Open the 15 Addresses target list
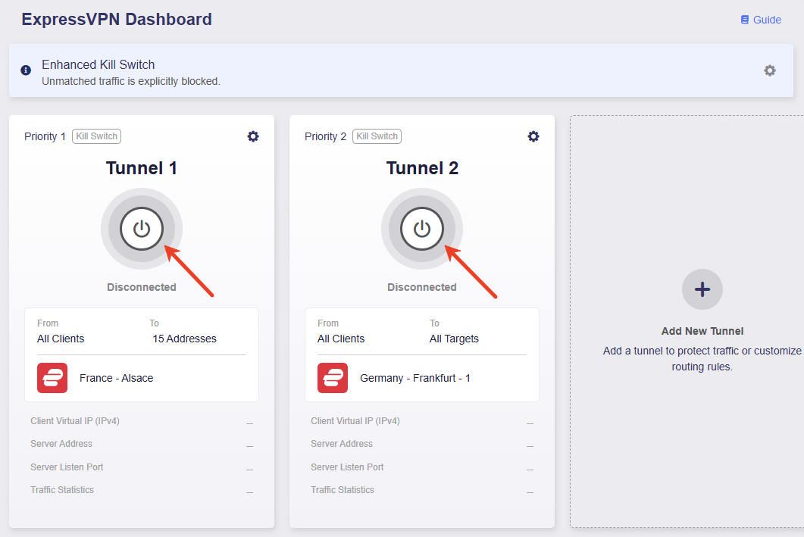 click(x=185, y=339)
